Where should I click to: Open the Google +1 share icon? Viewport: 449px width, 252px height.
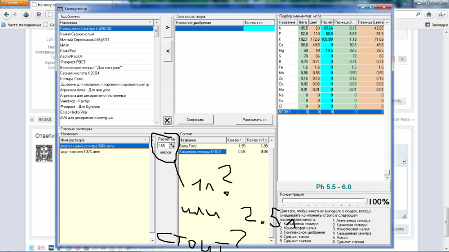click(41, 248)
